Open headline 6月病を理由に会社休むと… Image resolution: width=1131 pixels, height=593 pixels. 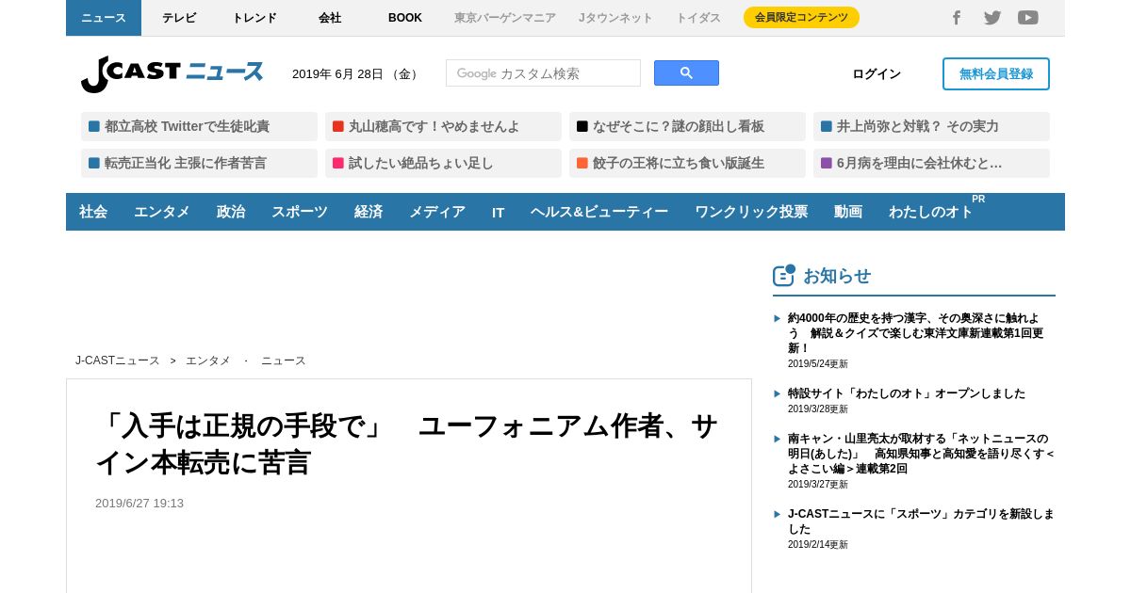[931, 163]
